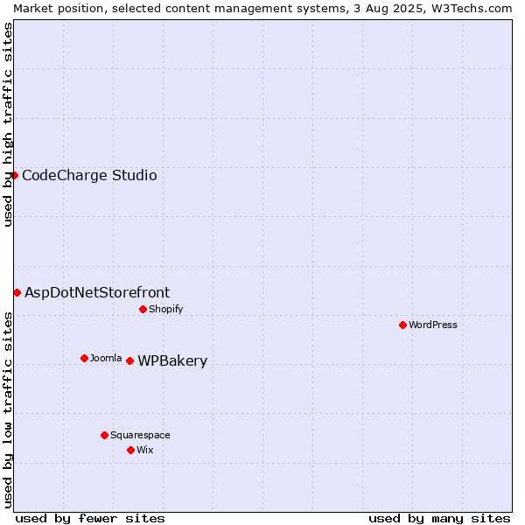Select the 'AspDotNetStorefront' label text
The height and width of the screenshot is (525, 525).
tap(97, 292)
